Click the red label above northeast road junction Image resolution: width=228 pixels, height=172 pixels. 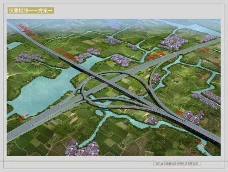pyautogui.click(x=155, y=56)
